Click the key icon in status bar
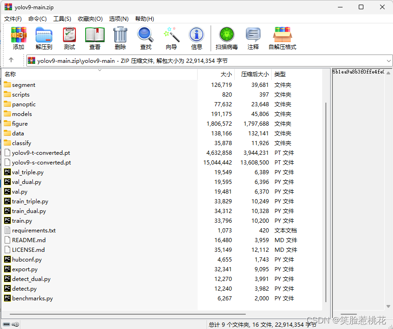393x329 pixels. (x=15, y=324)
